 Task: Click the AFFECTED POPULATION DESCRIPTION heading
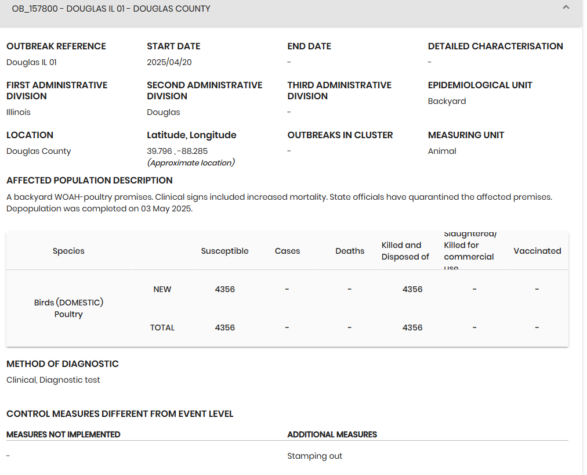[x=89, y=181]
